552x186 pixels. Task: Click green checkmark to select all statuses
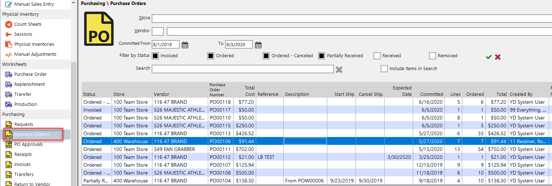tap(489, 57)
